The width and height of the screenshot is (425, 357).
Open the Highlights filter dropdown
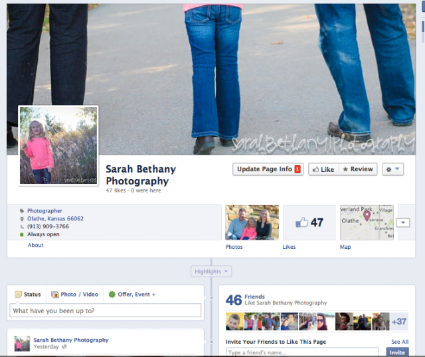(x=211, y=271)
